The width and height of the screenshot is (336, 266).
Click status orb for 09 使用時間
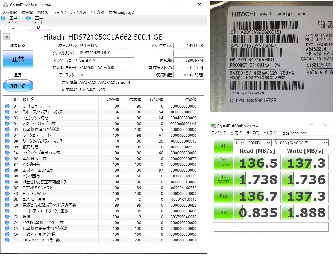pos(7,147)
